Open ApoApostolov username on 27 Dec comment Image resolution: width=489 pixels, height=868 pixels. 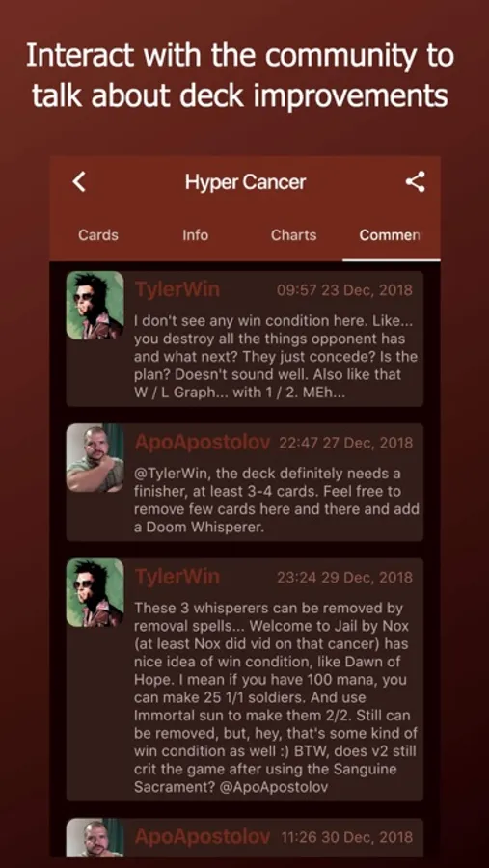pyautogui.click(x=203, y=443)
